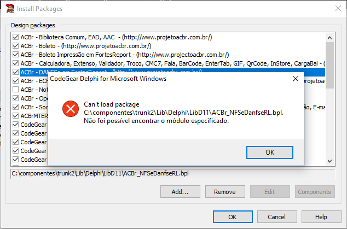Click the red error icon in the dialog

71,109
